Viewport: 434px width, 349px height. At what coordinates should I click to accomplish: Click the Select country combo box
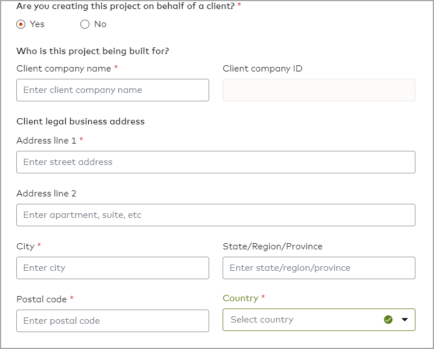[304, 320]
